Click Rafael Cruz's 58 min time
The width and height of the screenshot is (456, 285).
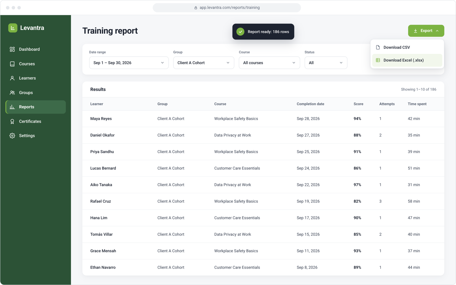click(x=414, y=201)
